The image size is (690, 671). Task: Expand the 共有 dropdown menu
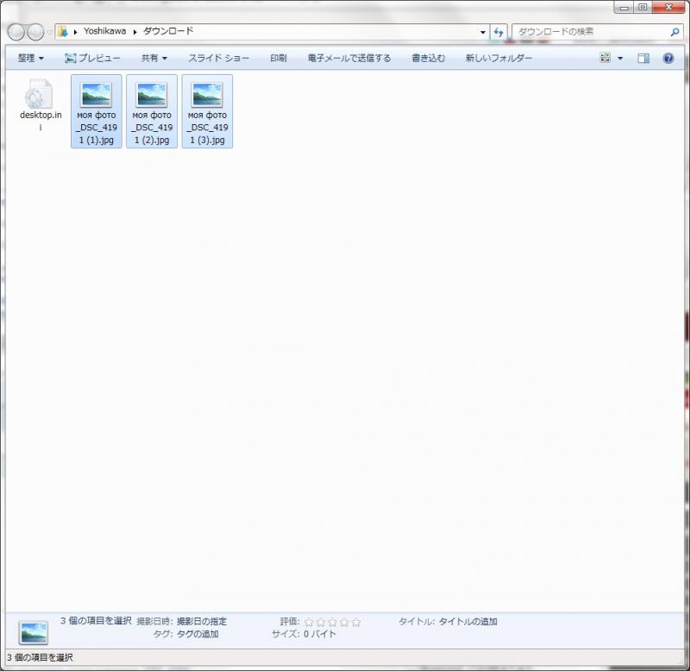154,58
